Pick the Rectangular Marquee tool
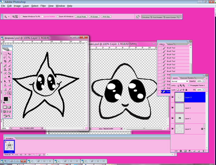216x165 pixels. pos(5,54)
